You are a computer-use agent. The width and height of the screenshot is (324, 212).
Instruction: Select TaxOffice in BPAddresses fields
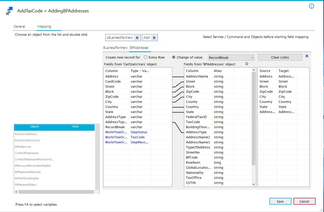[x=218, y=178]
